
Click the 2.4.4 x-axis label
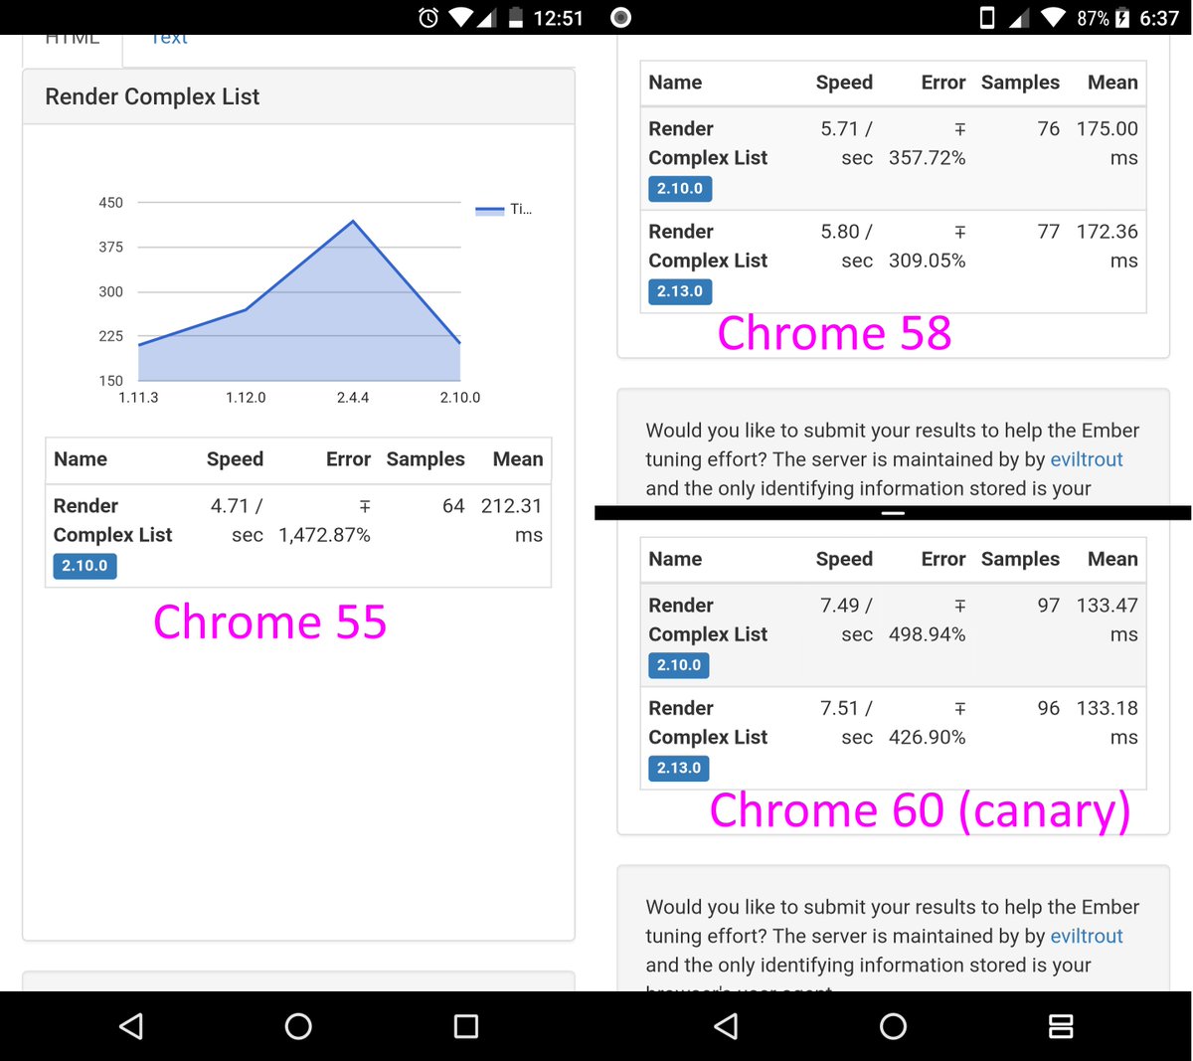tap(353, 398)
